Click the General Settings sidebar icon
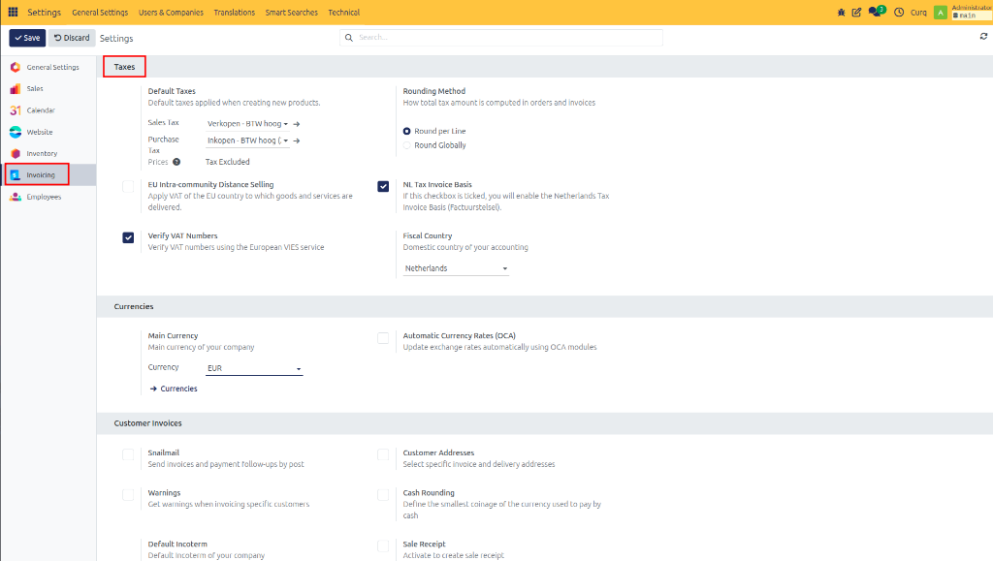 coord(16,67)
